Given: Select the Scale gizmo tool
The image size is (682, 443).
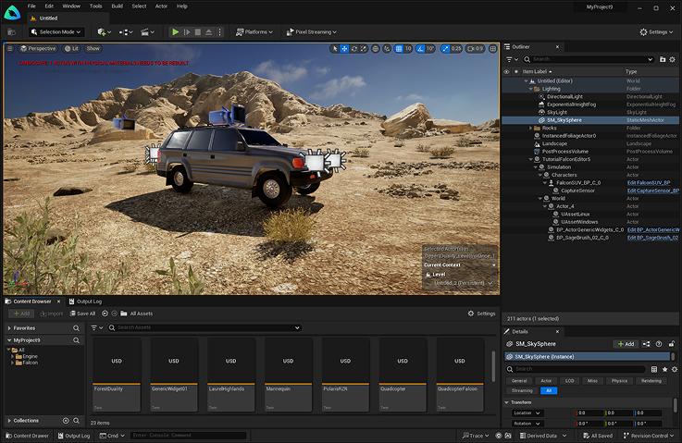Looking at the screenshot, I should (364, 49).
